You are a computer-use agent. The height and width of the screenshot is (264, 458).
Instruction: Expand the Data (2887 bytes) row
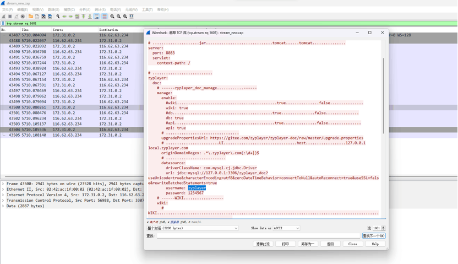click(3, 206)
